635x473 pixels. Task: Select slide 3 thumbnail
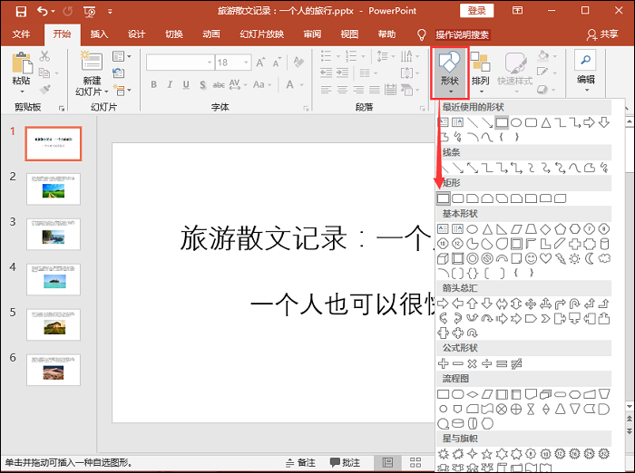[54, 233]
